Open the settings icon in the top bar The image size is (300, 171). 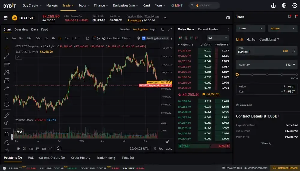(295, 5)
